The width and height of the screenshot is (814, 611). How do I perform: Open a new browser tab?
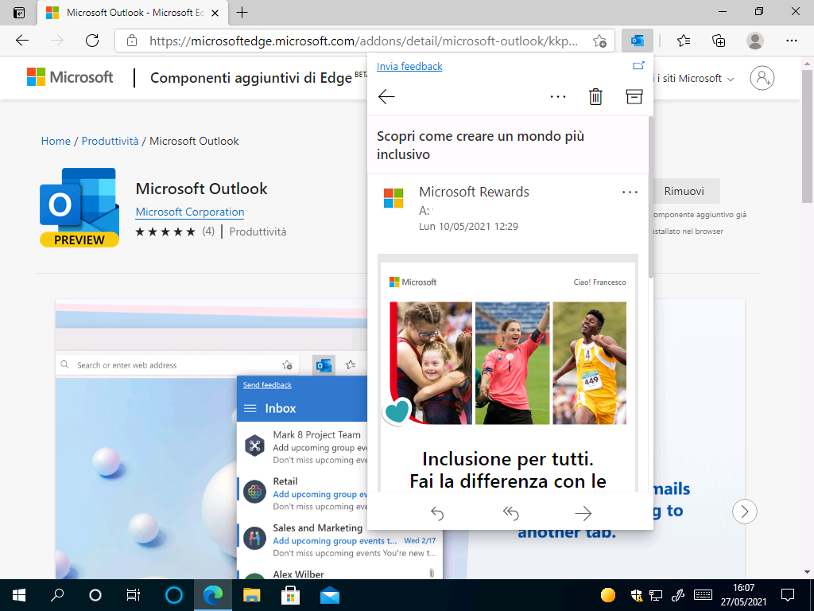242,13
